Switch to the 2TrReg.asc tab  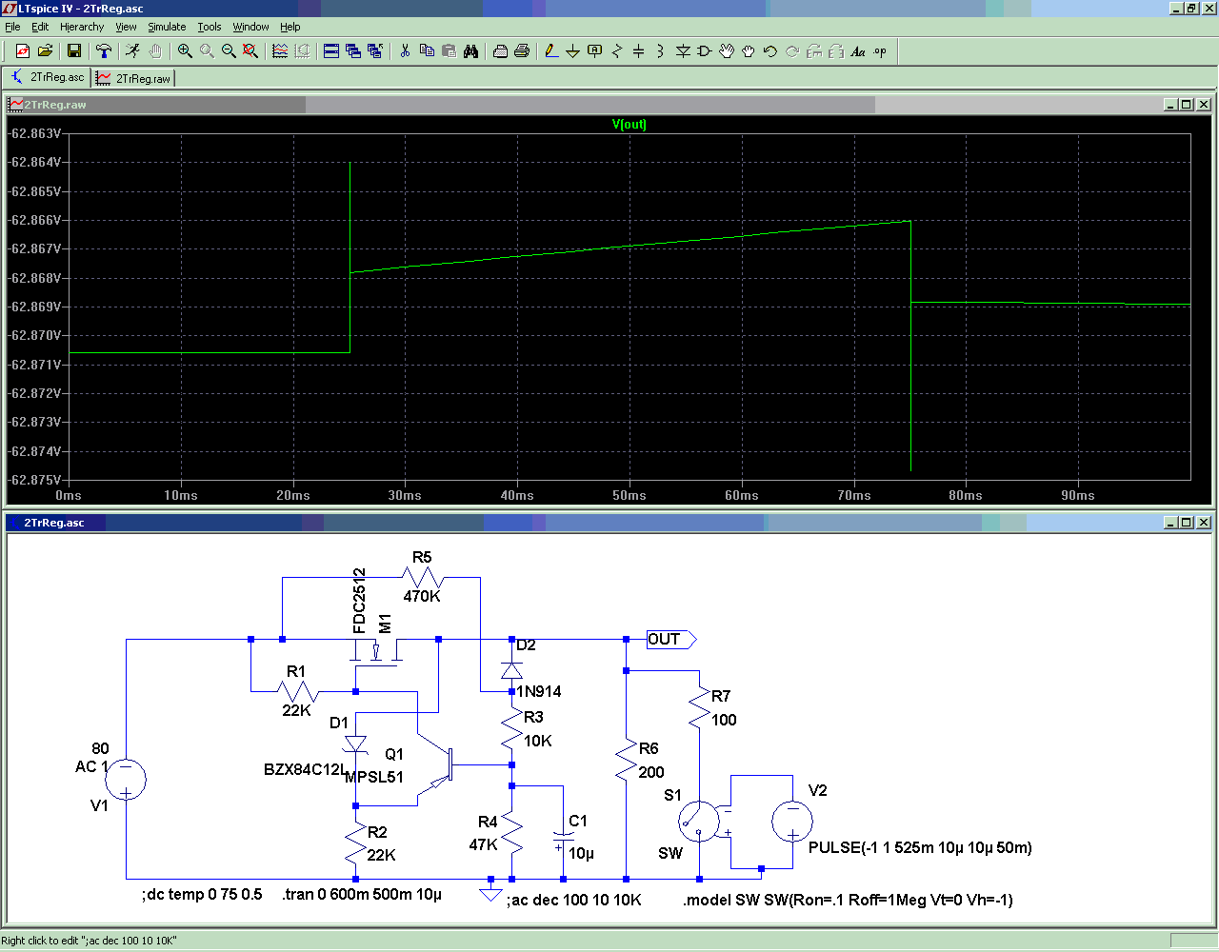(48, 78)
